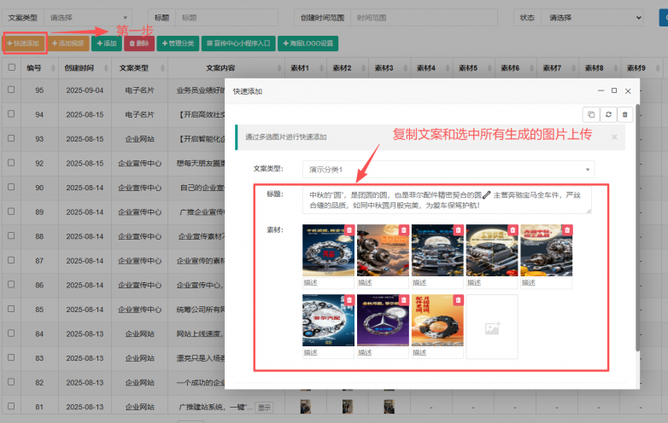Sort the table by 创建时间 column
This screenshot has width=668, height=423.
85,68
